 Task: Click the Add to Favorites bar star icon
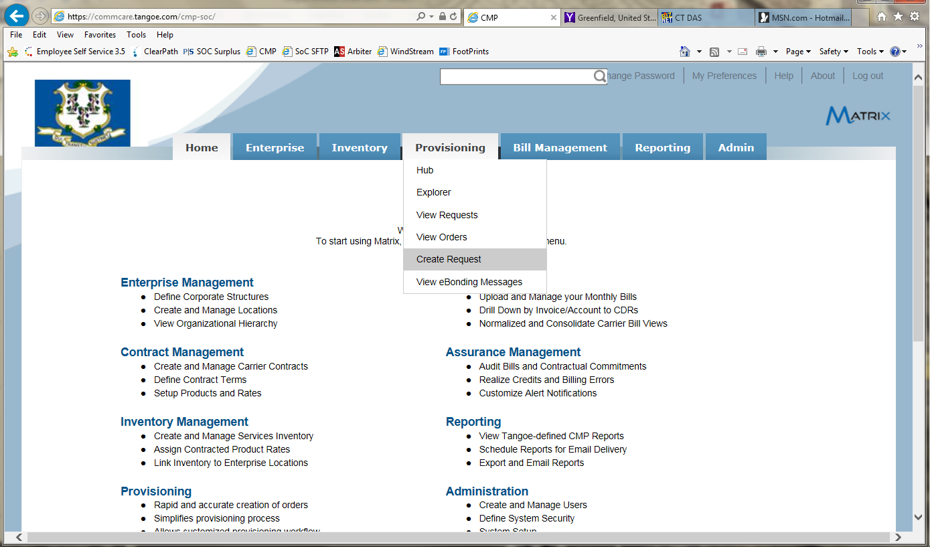(x=12, y=52)
